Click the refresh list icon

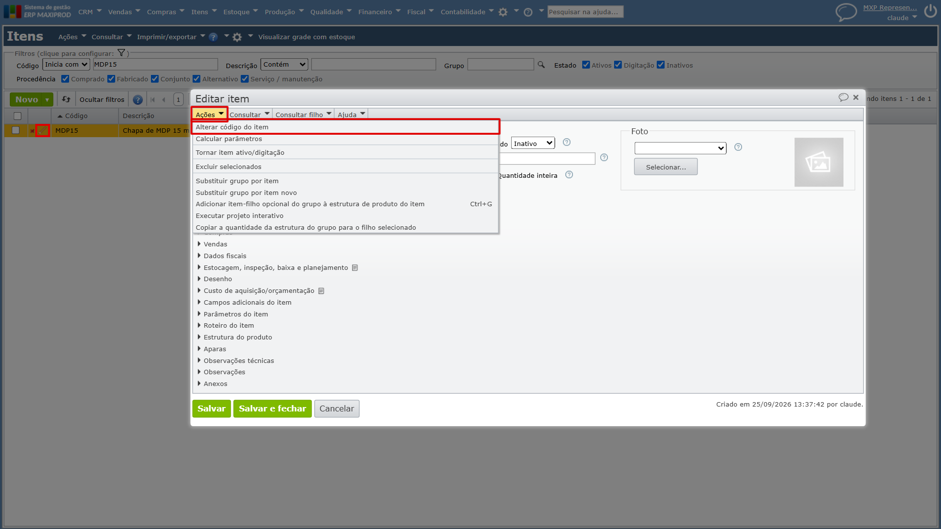(x=66, y=99)
